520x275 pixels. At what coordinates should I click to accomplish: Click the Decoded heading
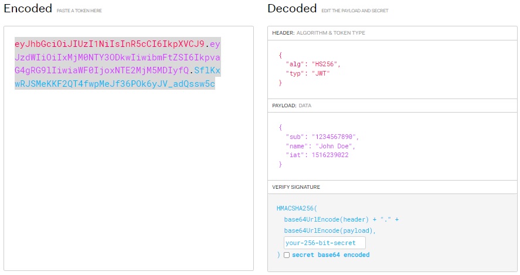pyautogui.click(x=291, y=9)
